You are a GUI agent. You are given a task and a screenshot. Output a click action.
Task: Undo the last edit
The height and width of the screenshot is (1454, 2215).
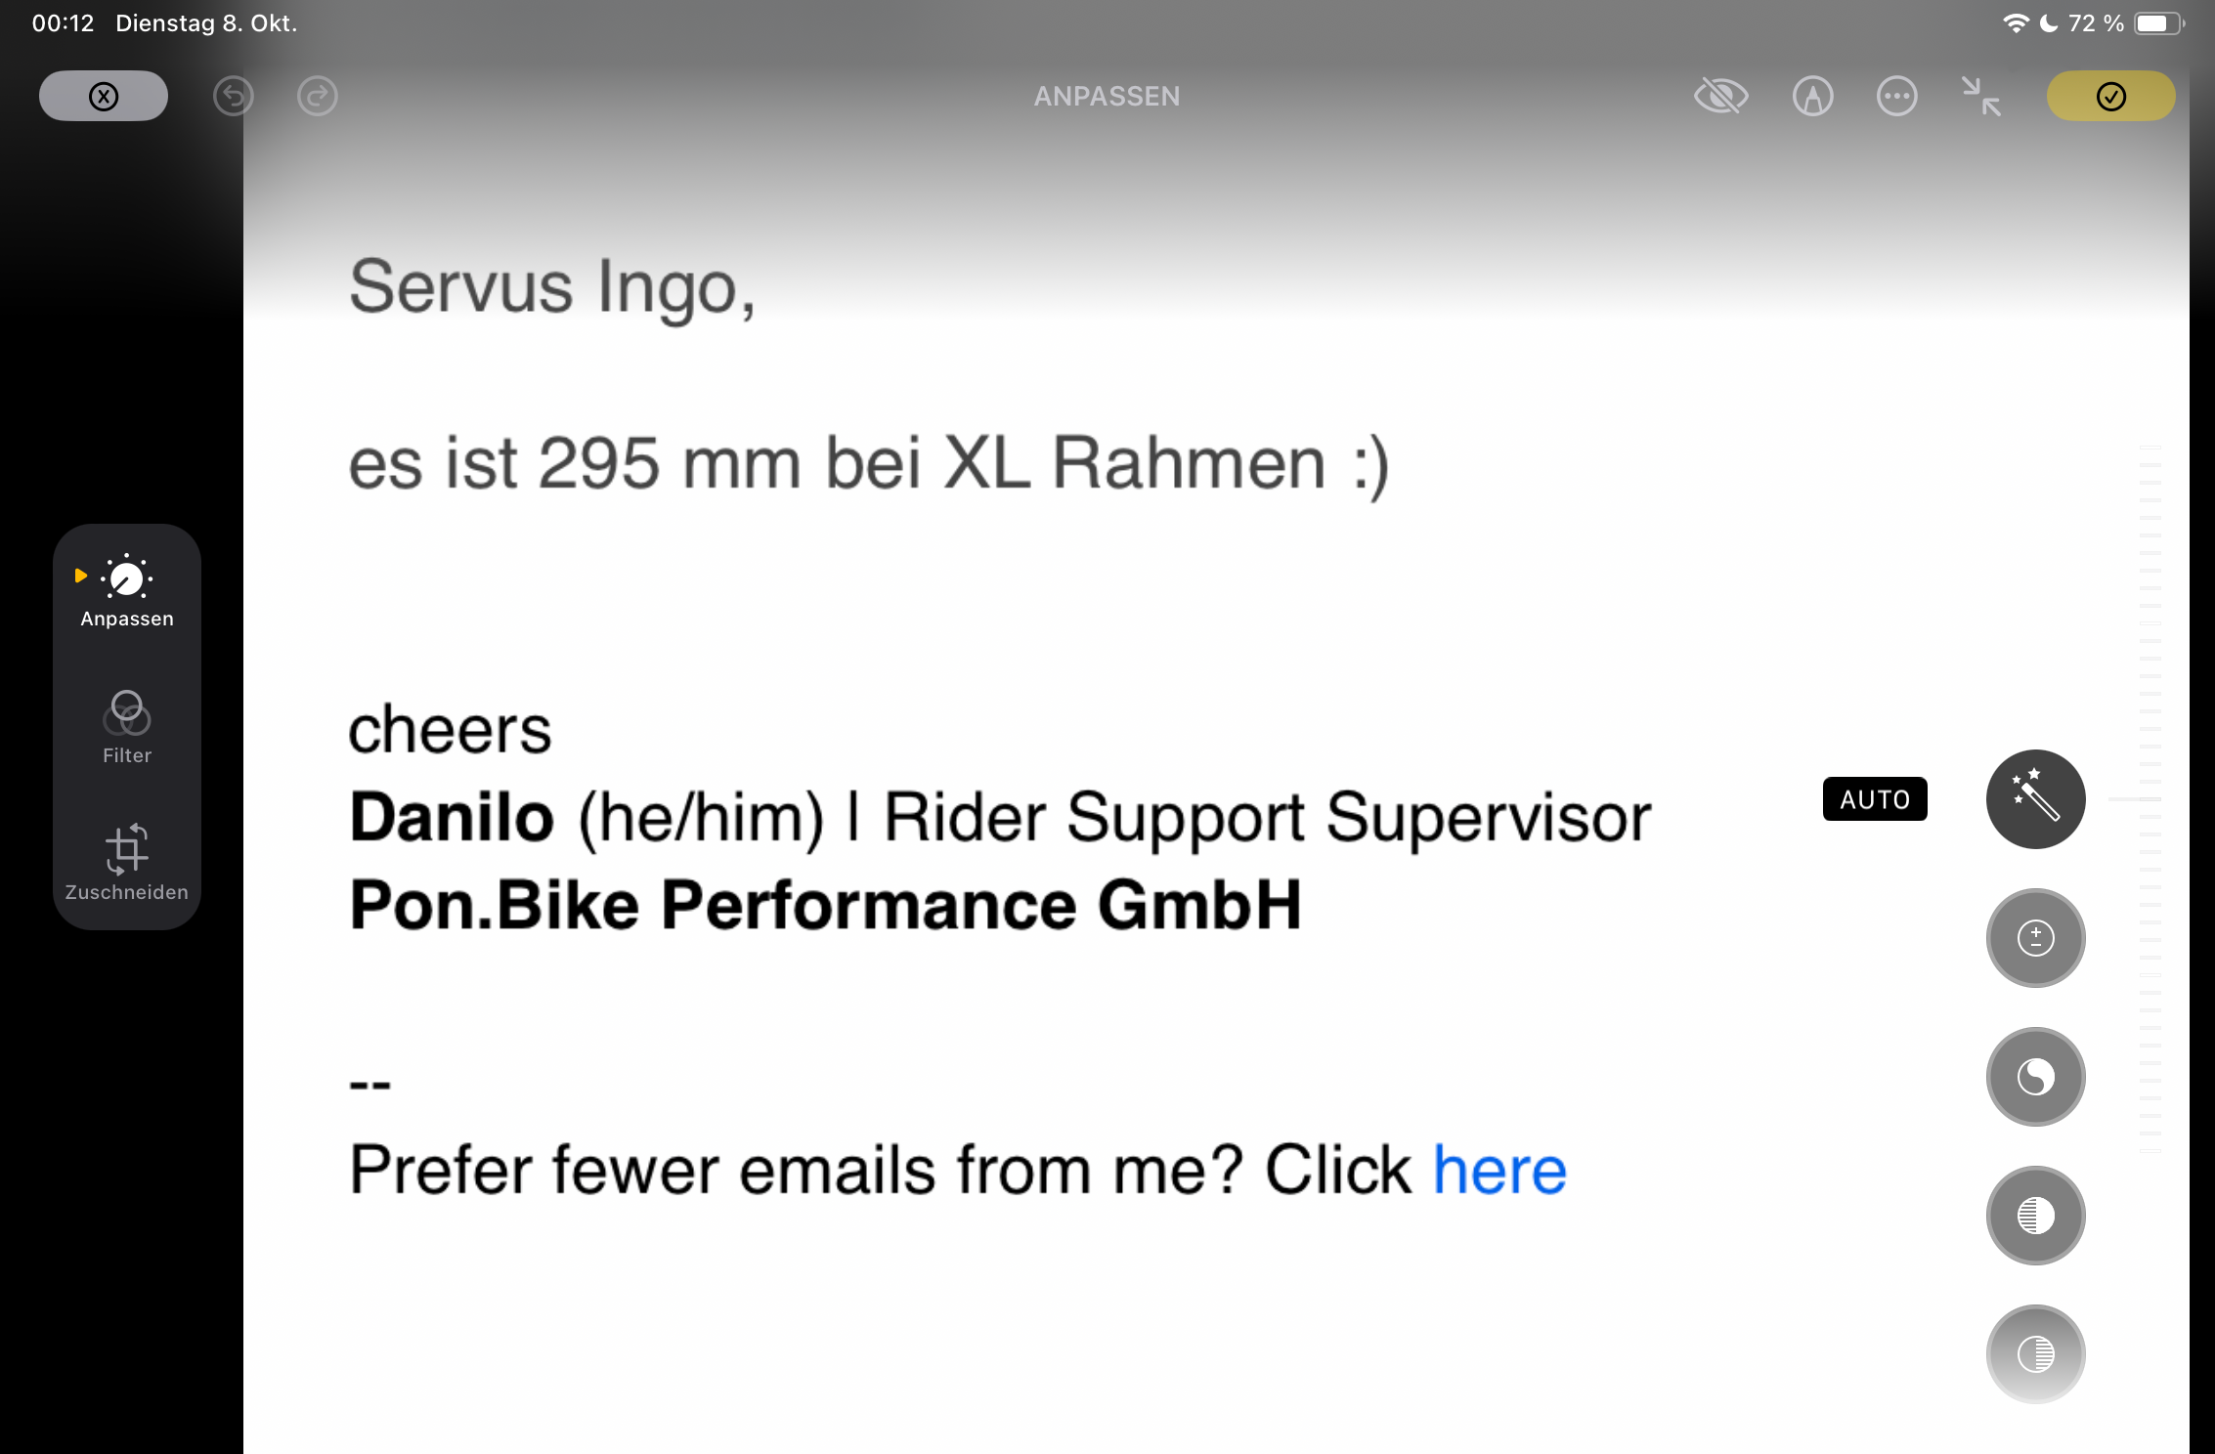tap(234, 96)
